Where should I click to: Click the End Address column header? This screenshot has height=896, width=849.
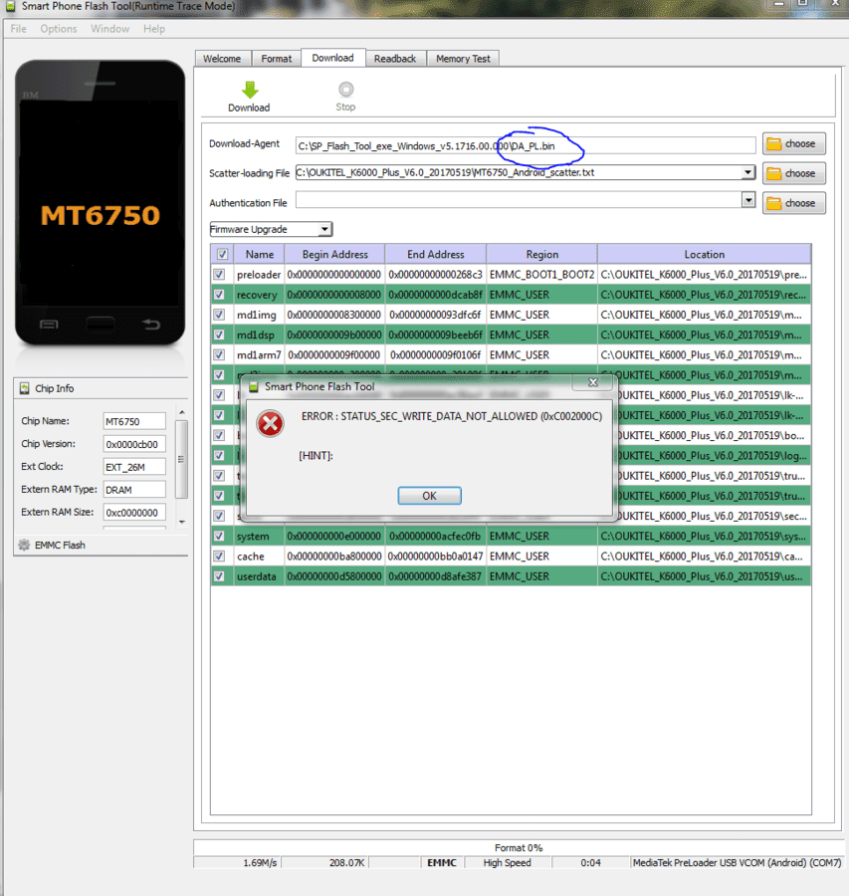[435, 254]
